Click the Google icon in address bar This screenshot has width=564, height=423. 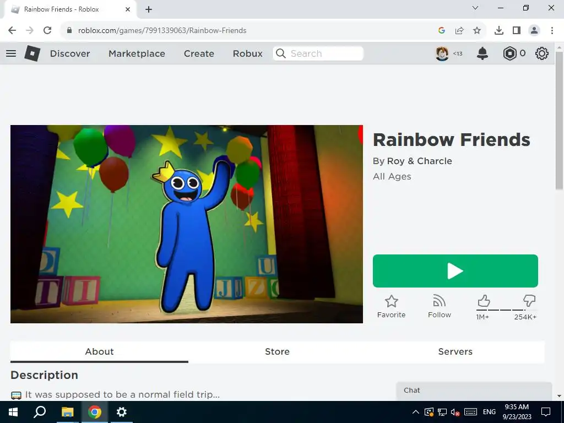click(442, 31)
